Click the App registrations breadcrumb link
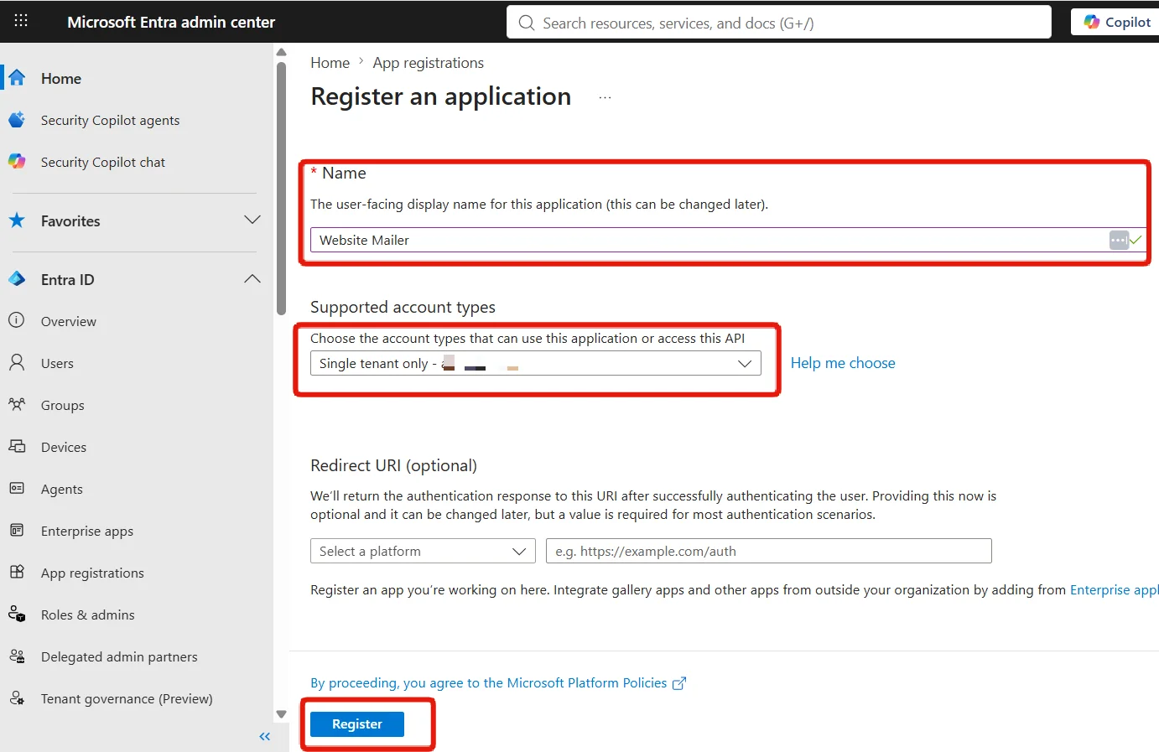This screenshot has height=752, width=1159. [428, 63]
